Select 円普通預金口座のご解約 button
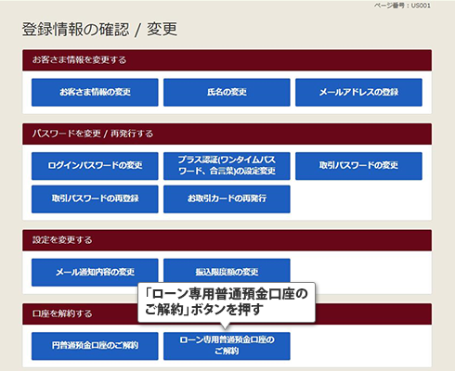The image size is (455, 371). [95, 346]
